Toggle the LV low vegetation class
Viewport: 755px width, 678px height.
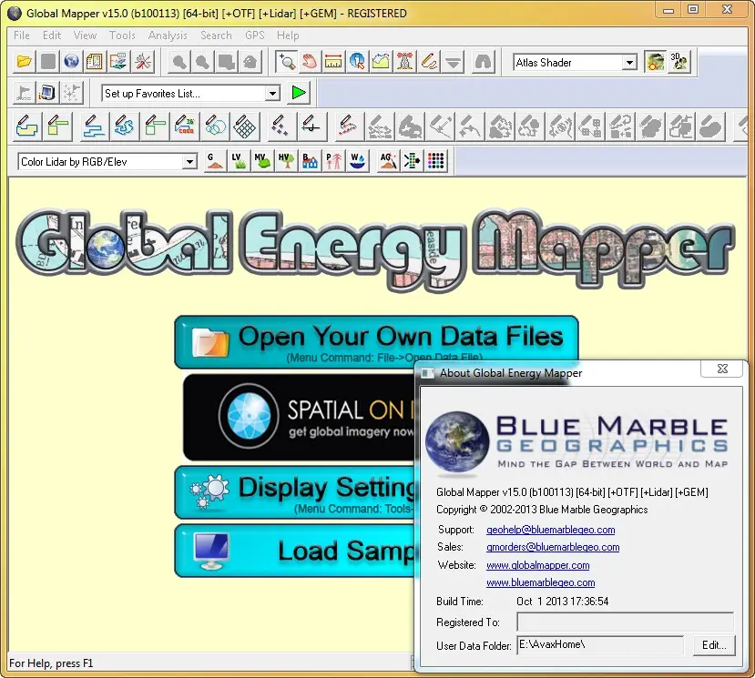tap(239, 161)
